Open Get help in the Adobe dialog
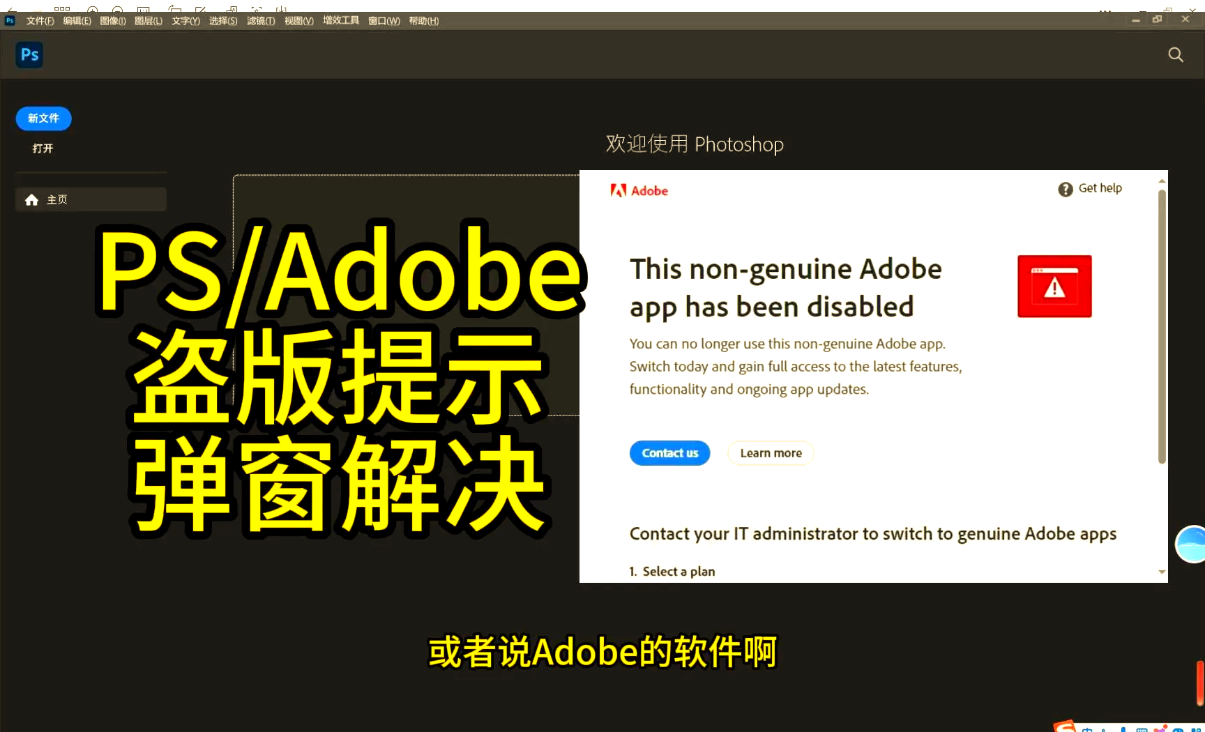 (x=1090, y=189)
